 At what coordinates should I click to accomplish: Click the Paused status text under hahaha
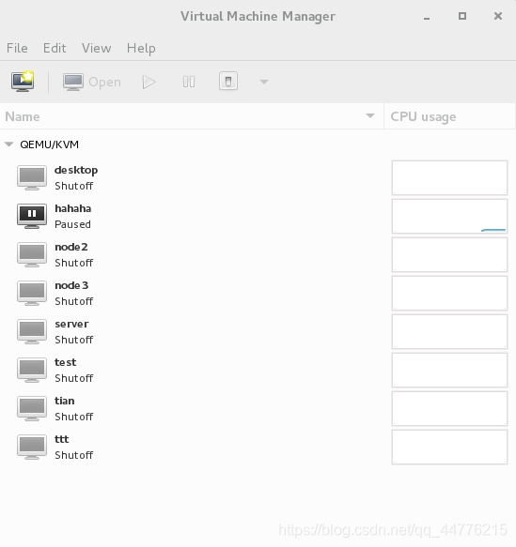[x=72, y=224]
